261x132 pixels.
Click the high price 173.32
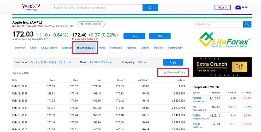pos(74,86)
